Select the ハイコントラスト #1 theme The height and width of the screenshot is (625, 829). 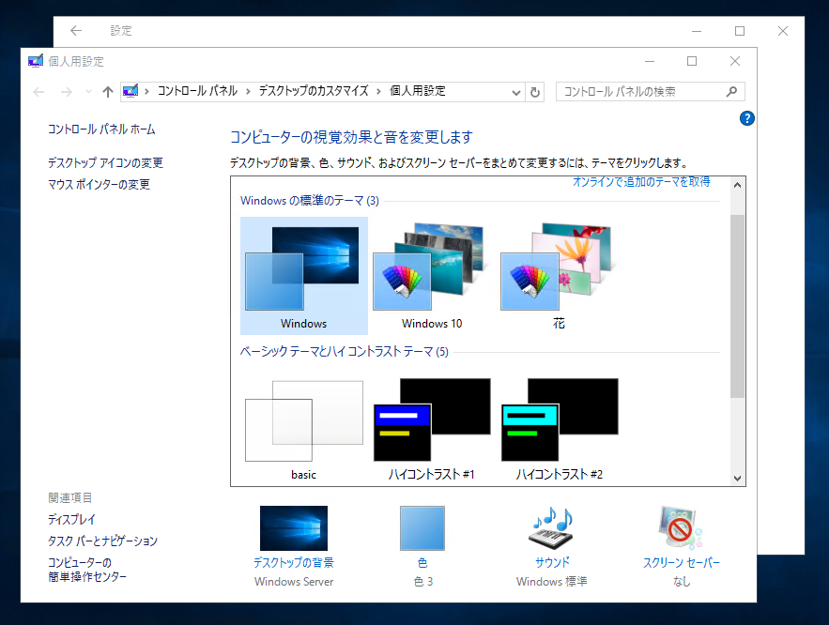(x=432, y=427)
